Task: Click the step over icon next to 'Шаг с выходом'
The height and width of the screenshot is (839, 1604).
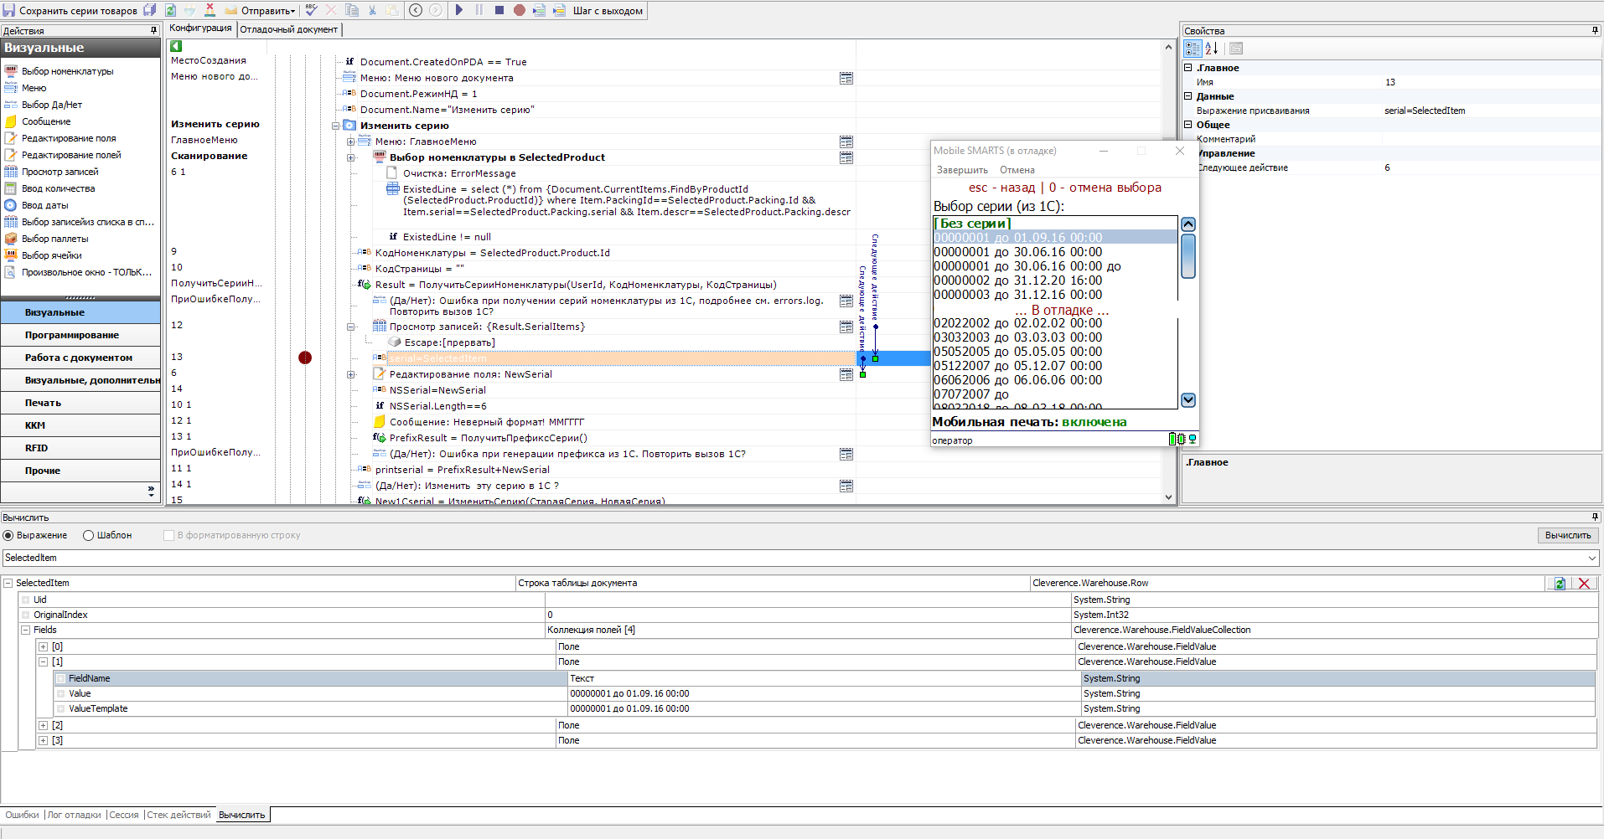Action: click(559, 10)
